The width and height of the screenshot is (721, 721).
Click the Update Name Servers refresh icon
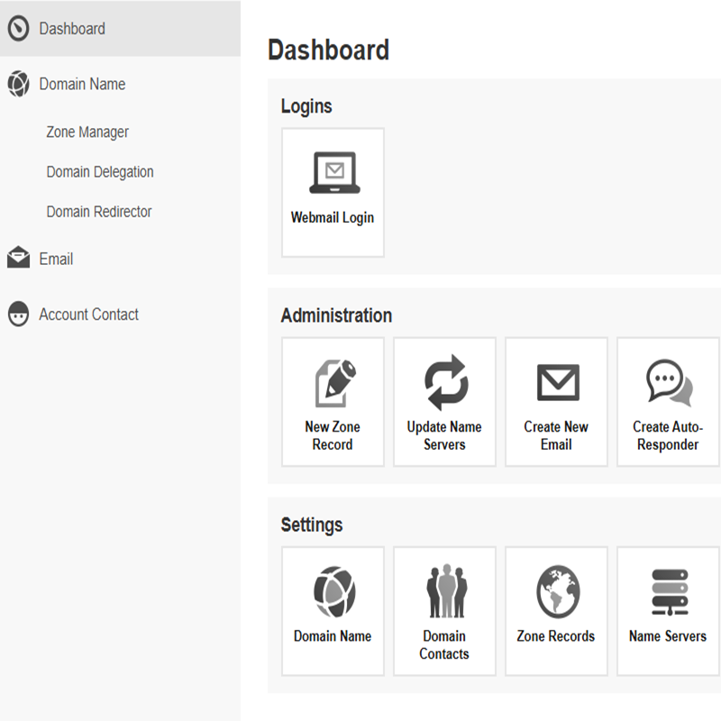coord(444,383)
